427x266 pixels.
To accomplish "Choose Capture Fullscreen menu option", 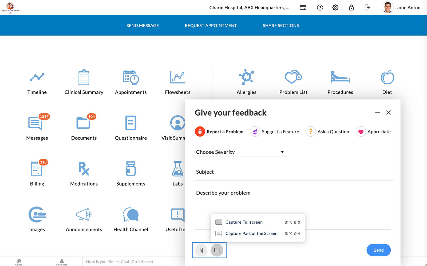I will [x=244, y=222].
